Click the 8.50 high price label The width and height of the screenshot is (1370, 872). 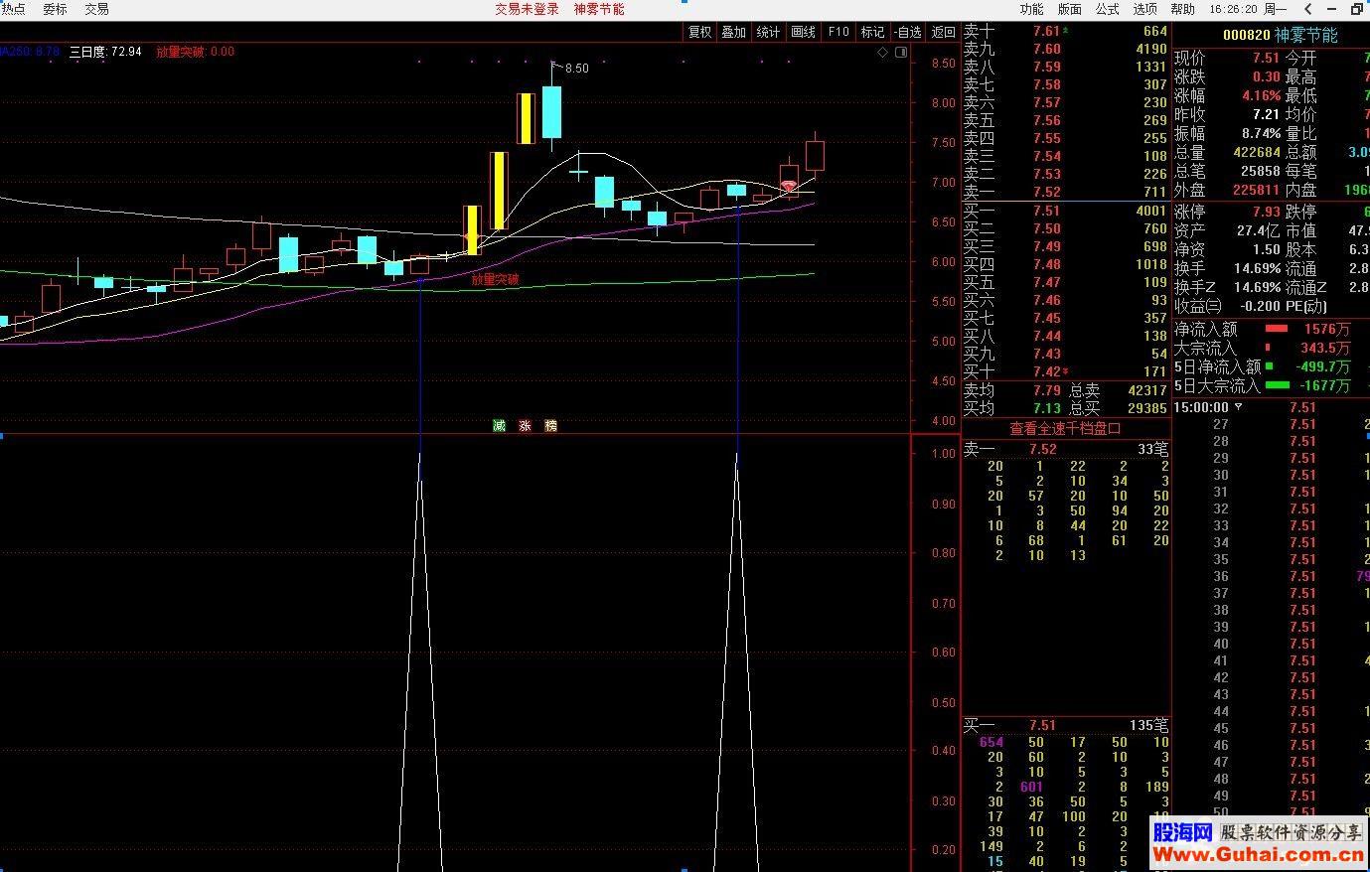pyautogui.click(x=576, y=69)
